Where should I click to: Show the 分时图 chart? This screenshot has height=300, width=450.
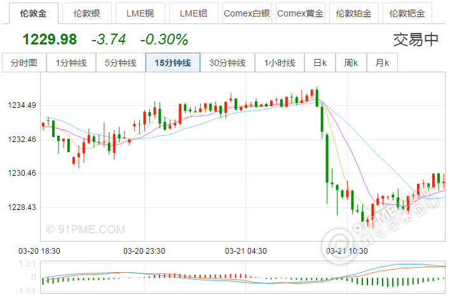tap(24, 62)
